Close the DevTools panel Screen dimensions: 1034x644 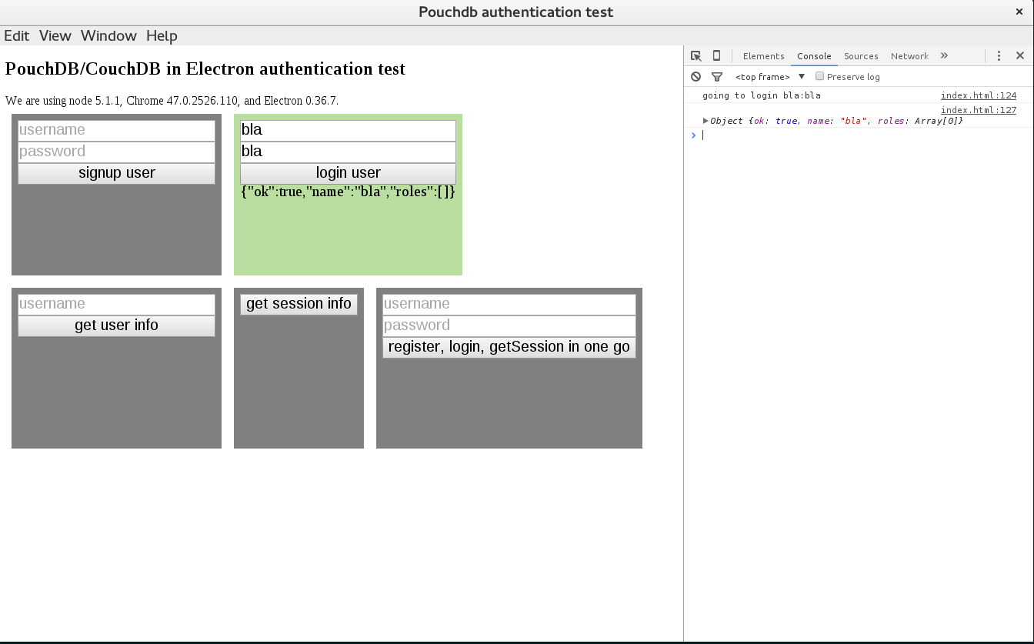(1020, 56)
